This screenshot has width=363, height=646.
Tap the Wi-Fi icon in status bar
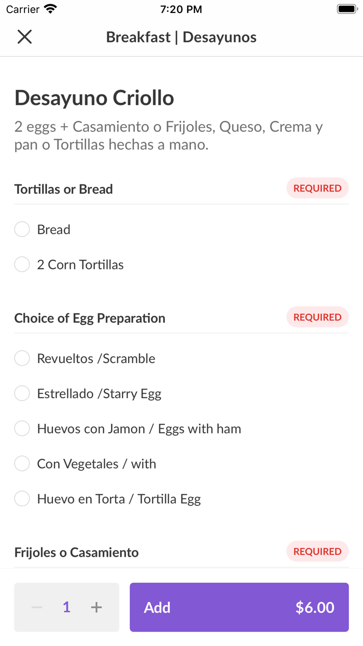click(x=50, y=9)
